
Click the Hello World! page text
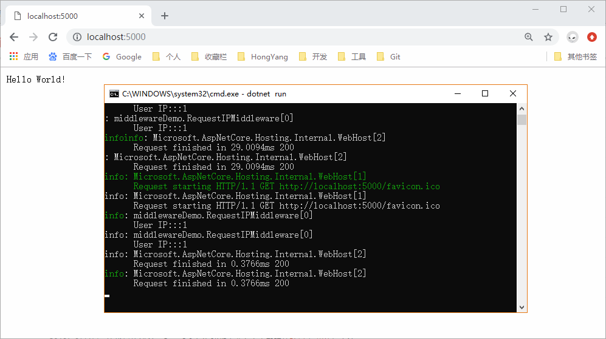click(x=36, y=79)
